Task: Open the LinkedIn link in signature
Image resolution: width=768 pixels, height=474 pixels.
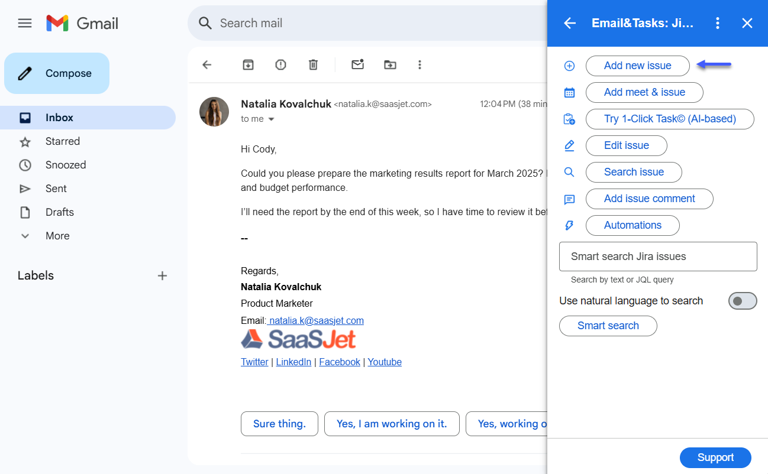Action: (x=293, y=362)
